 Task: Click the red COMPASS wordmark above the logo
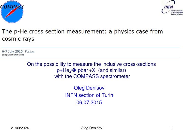click(12, 7)
